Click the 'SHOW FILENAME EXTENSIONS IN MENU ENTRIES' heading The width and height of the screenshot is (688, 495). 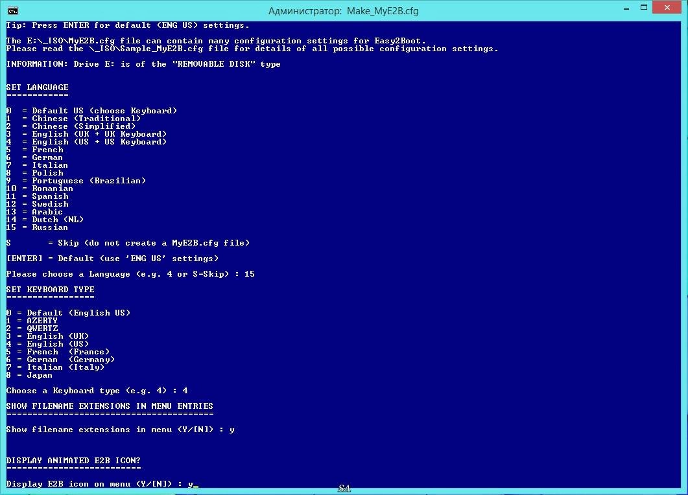click(110, 406)
